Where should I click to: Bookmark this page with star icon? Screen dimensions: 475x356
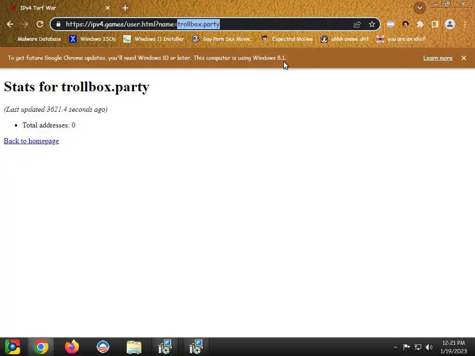pyautogui.click(x=372, y=24)
